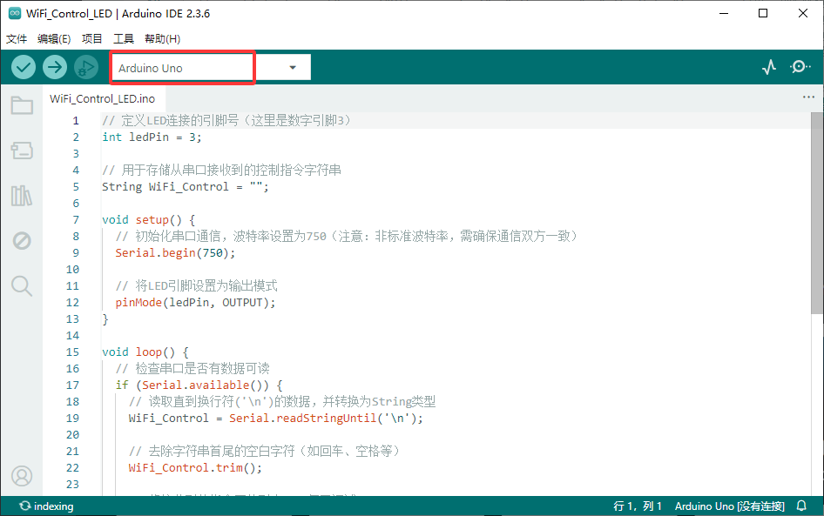Click the editor vertical scrollbar thumb
This screenshot has width=824, height=516.
(x=817, y=213)
